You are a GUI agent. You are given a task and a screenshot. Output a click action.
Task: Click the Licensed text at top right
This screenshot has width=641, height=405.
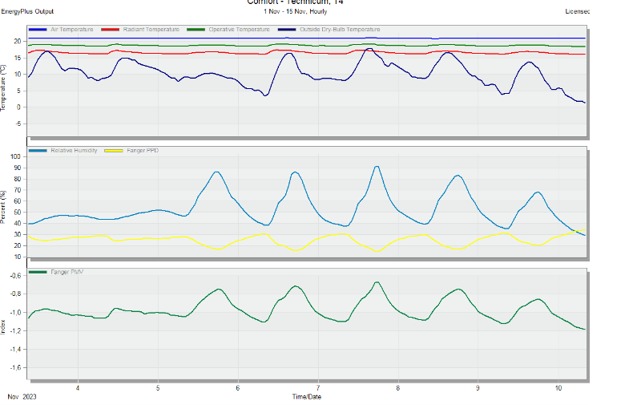(x=577, y=12)
